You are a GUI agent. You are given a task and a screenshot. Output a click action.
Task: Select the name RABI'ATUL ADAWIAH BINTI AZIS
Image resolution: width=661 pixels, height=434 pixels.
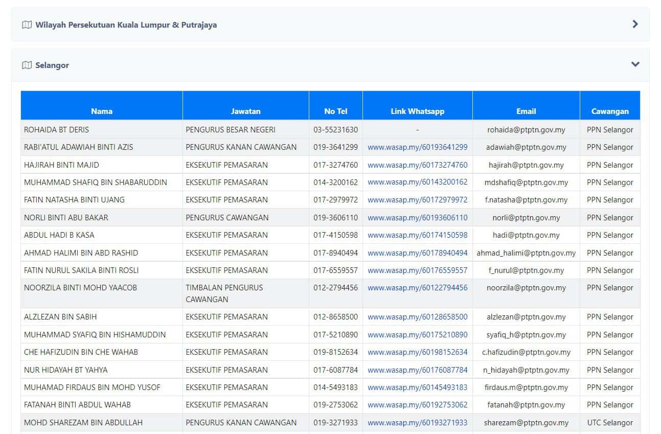coord(78,147)
